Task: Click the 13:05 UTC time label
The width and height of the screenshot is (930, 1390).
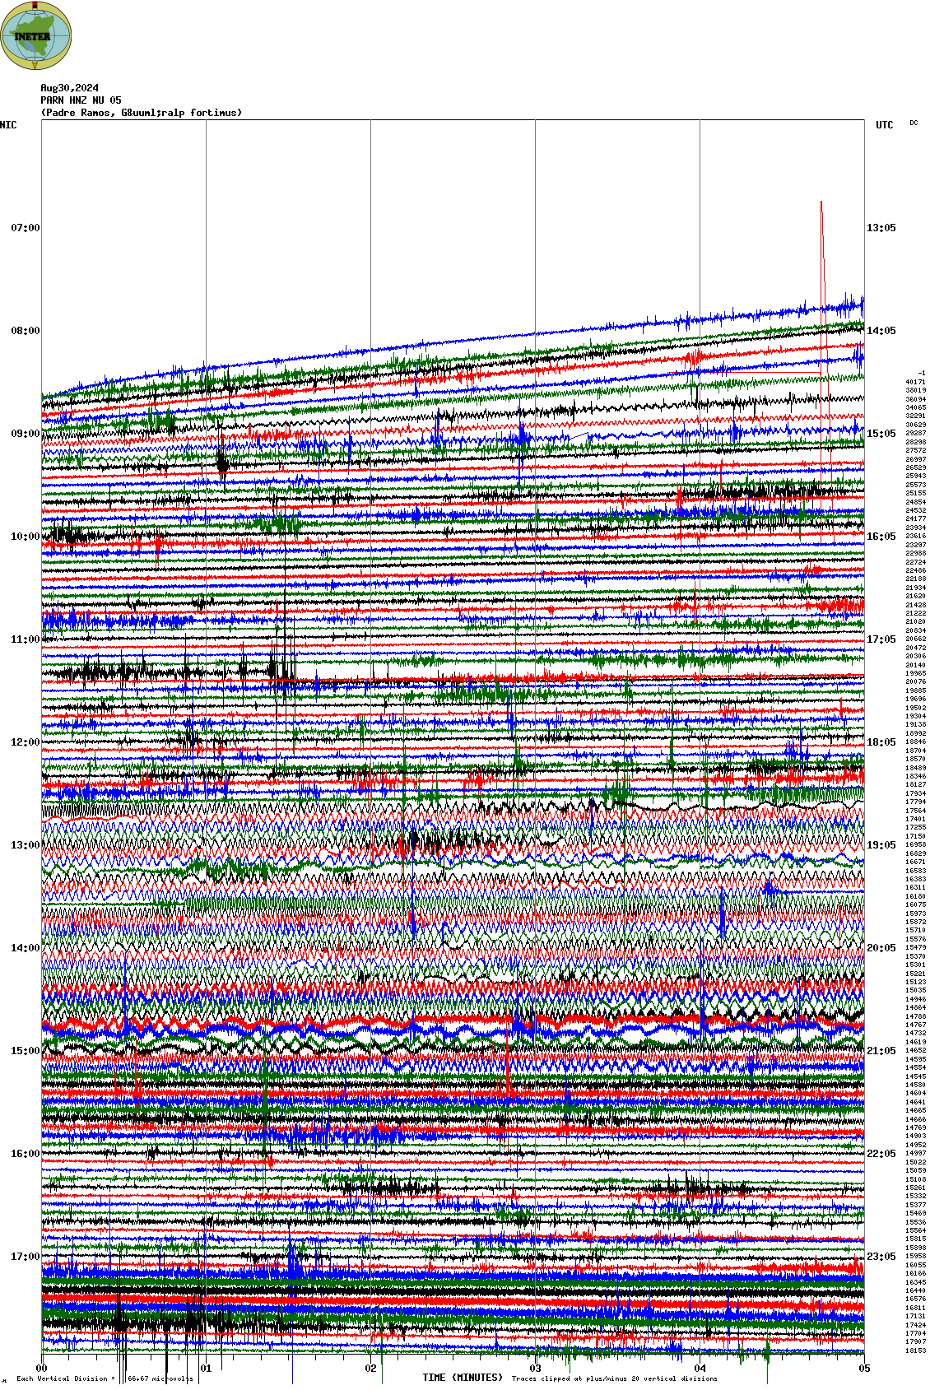Action: click(x=881, y=228)
